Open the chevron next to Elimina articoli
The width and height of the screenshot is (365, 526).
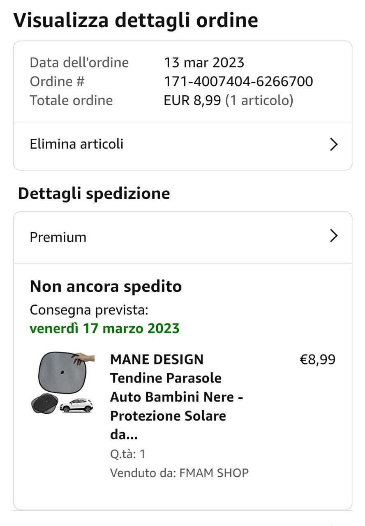(334, 145)
